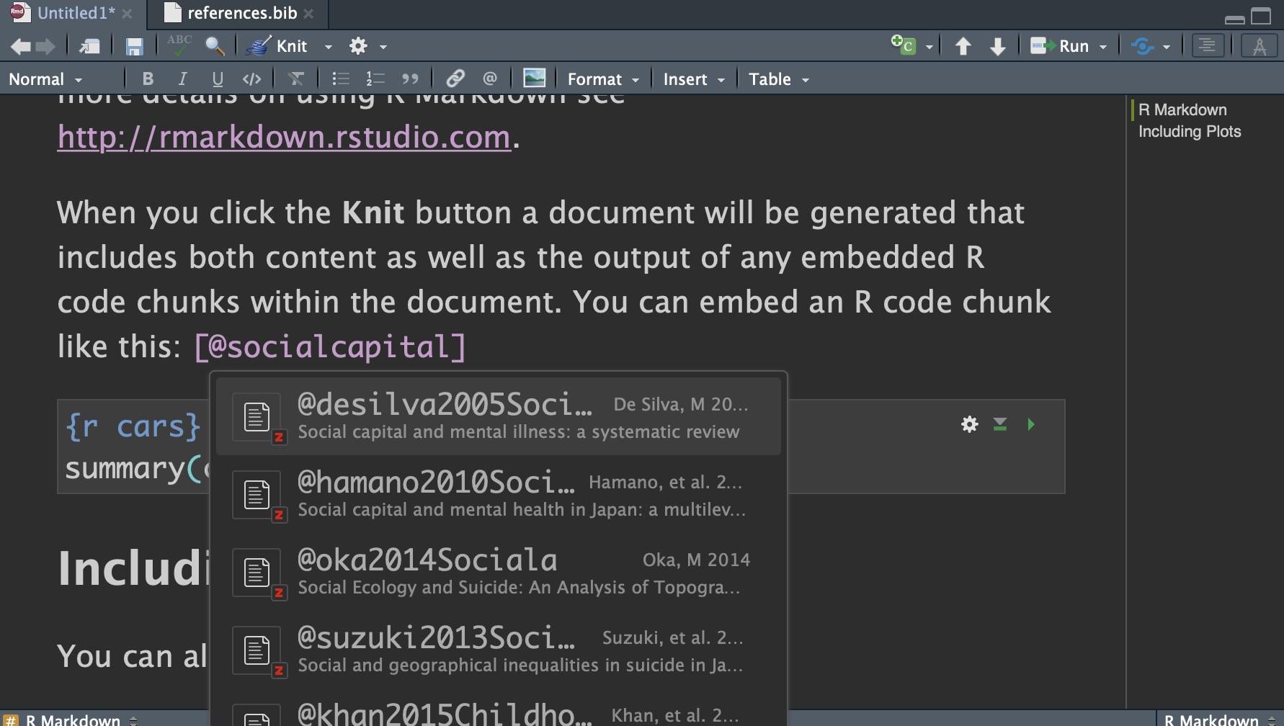
Task: Follow the rmarkdown.rstudio.com hyperlink
Action: 283,137
